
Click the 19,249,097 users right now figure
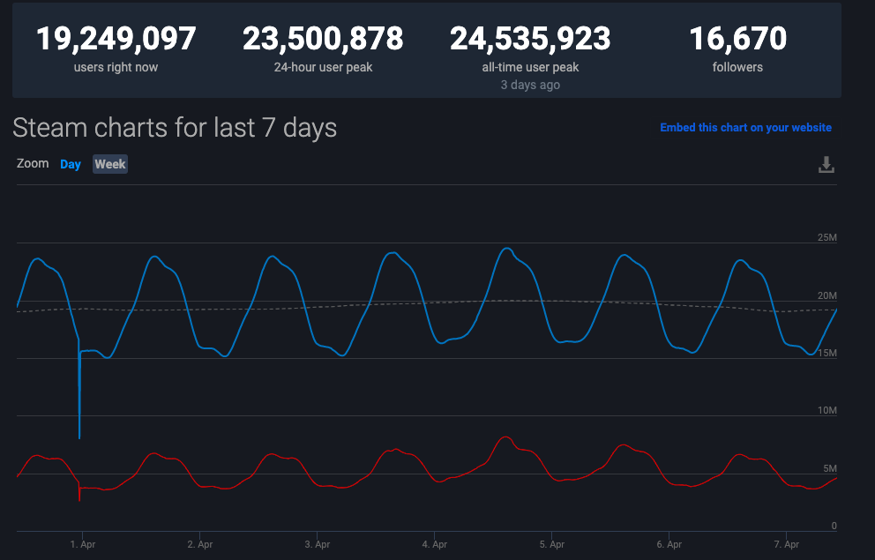click(x=116, y=39)
